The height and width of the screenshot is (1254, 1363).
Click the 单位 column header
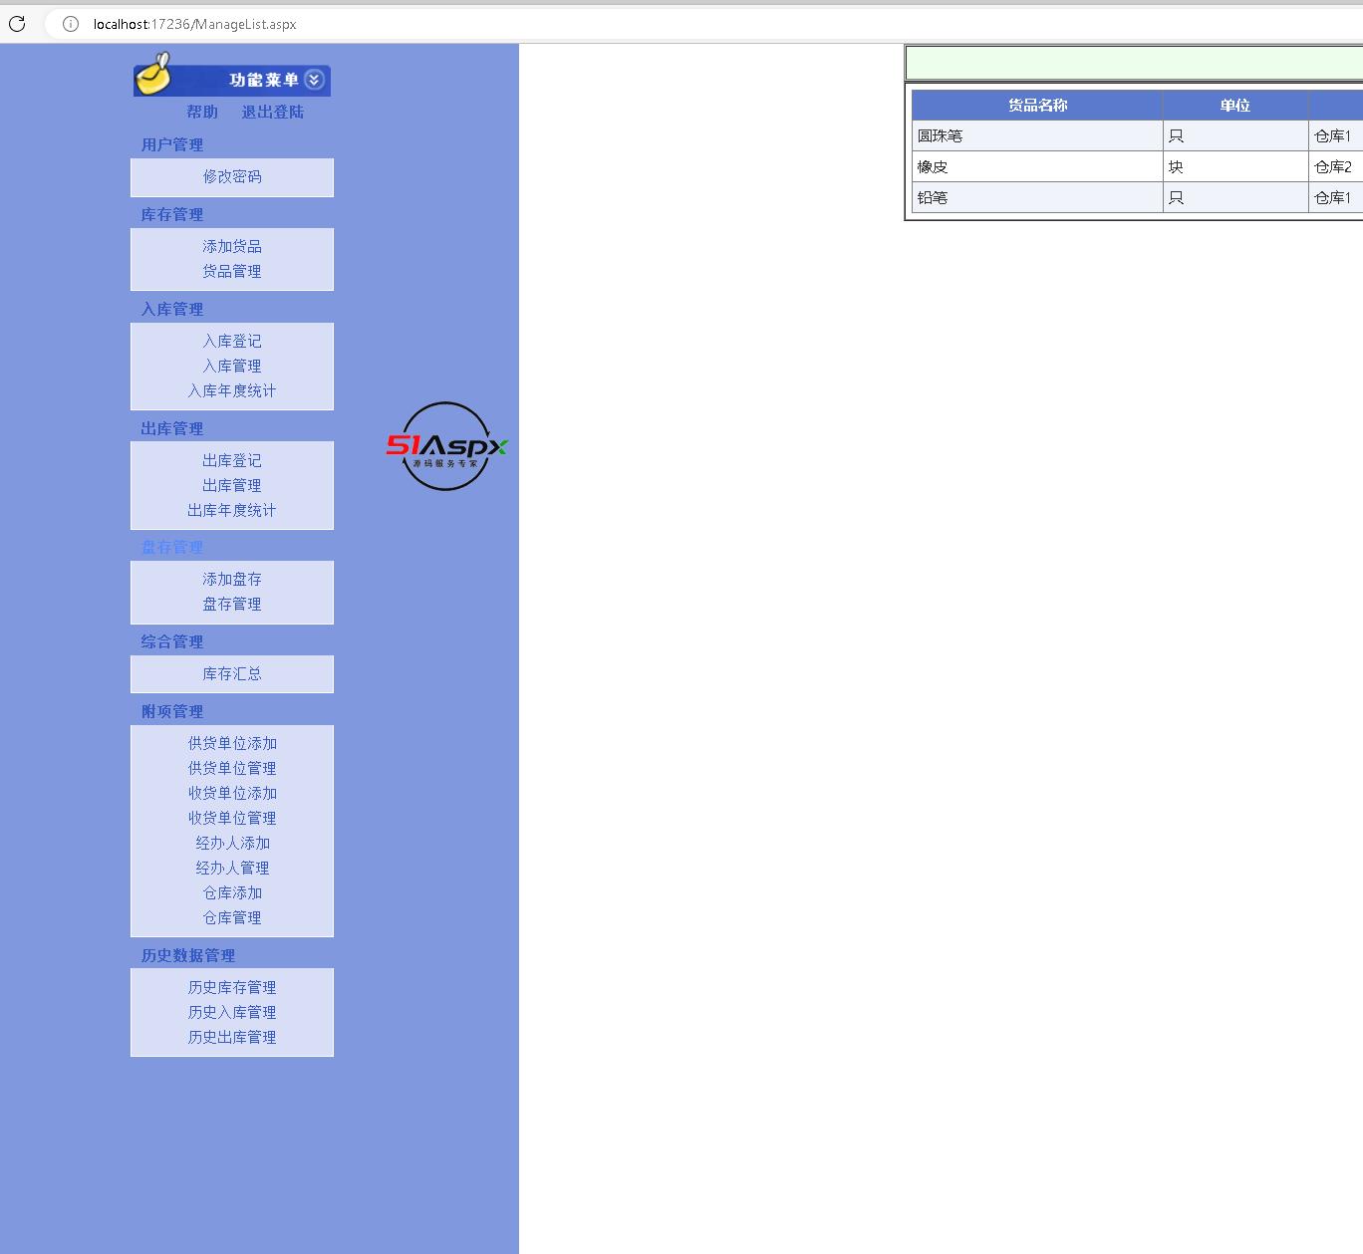tap(1235, 105)
